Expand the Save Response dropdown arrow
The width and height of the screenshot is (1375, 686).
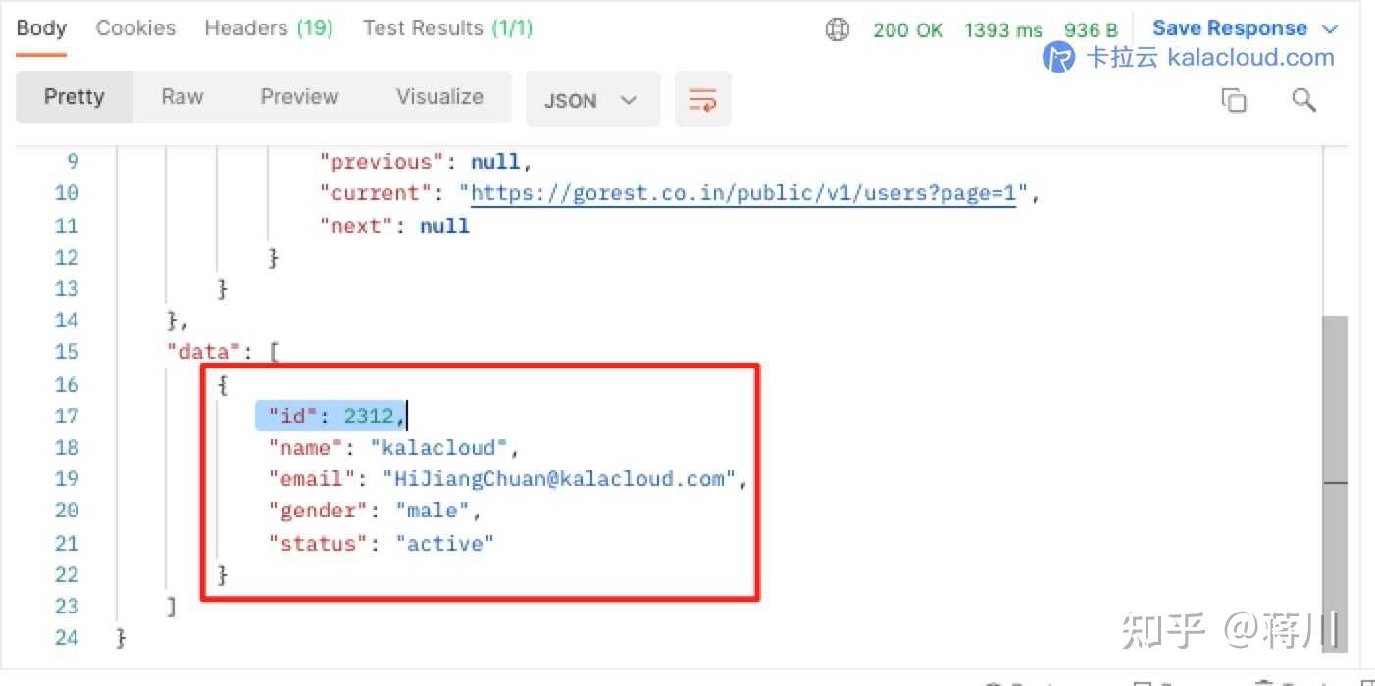pos(1330,27)
